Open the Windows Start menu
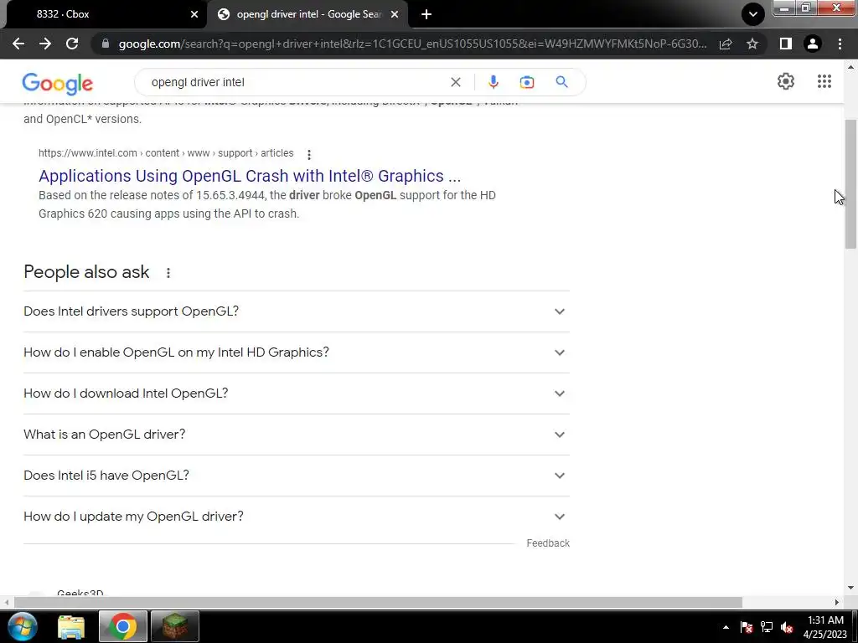The width and height of the screenshot is (858, 643). (22, 626)
